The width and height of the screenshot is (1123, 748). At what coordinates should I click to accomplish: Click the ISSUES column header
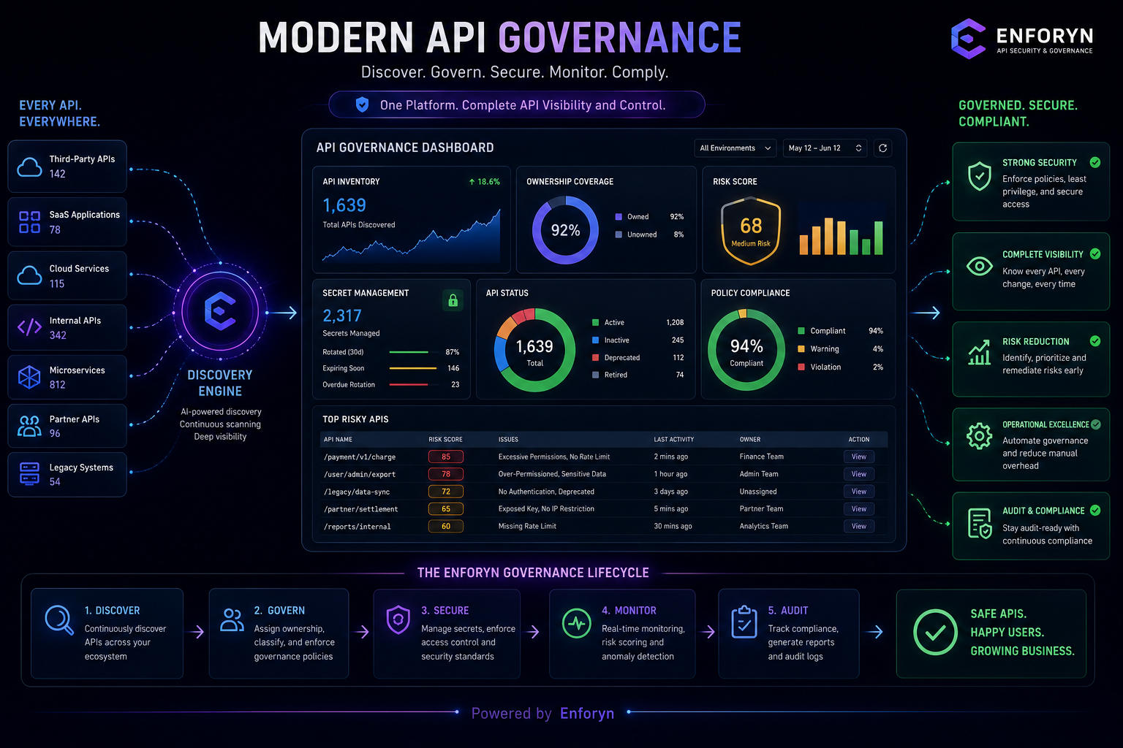click(x=508, y=440)
